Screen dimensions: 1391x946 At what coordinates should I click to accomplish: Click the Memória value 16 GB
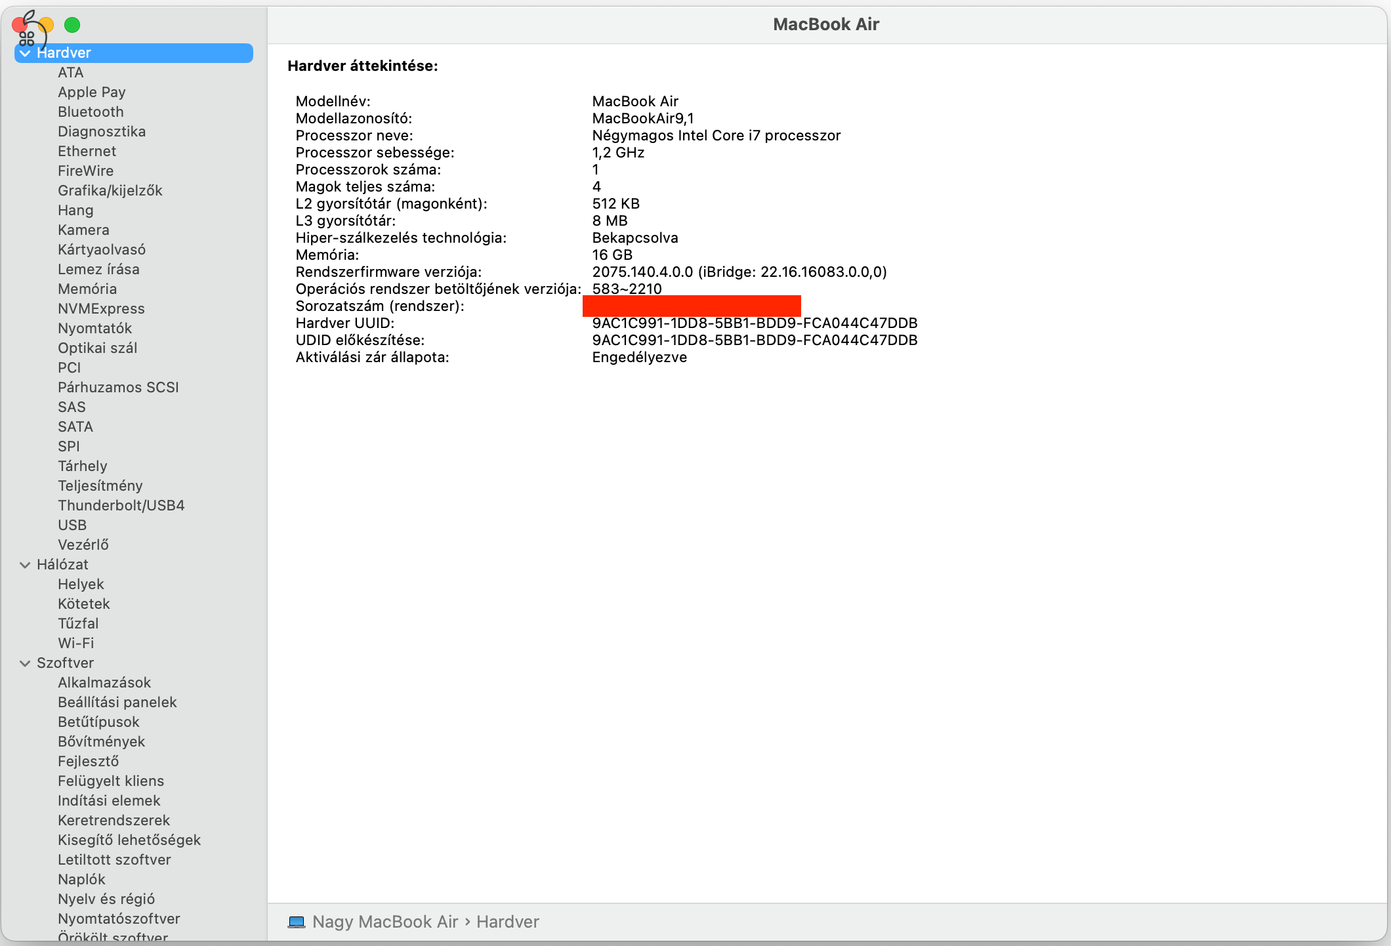[612, 255]
